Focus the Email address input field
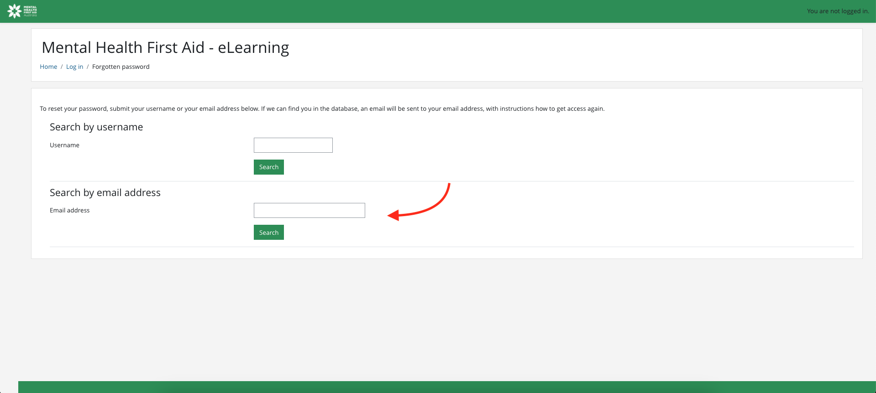 click(309, 210)
